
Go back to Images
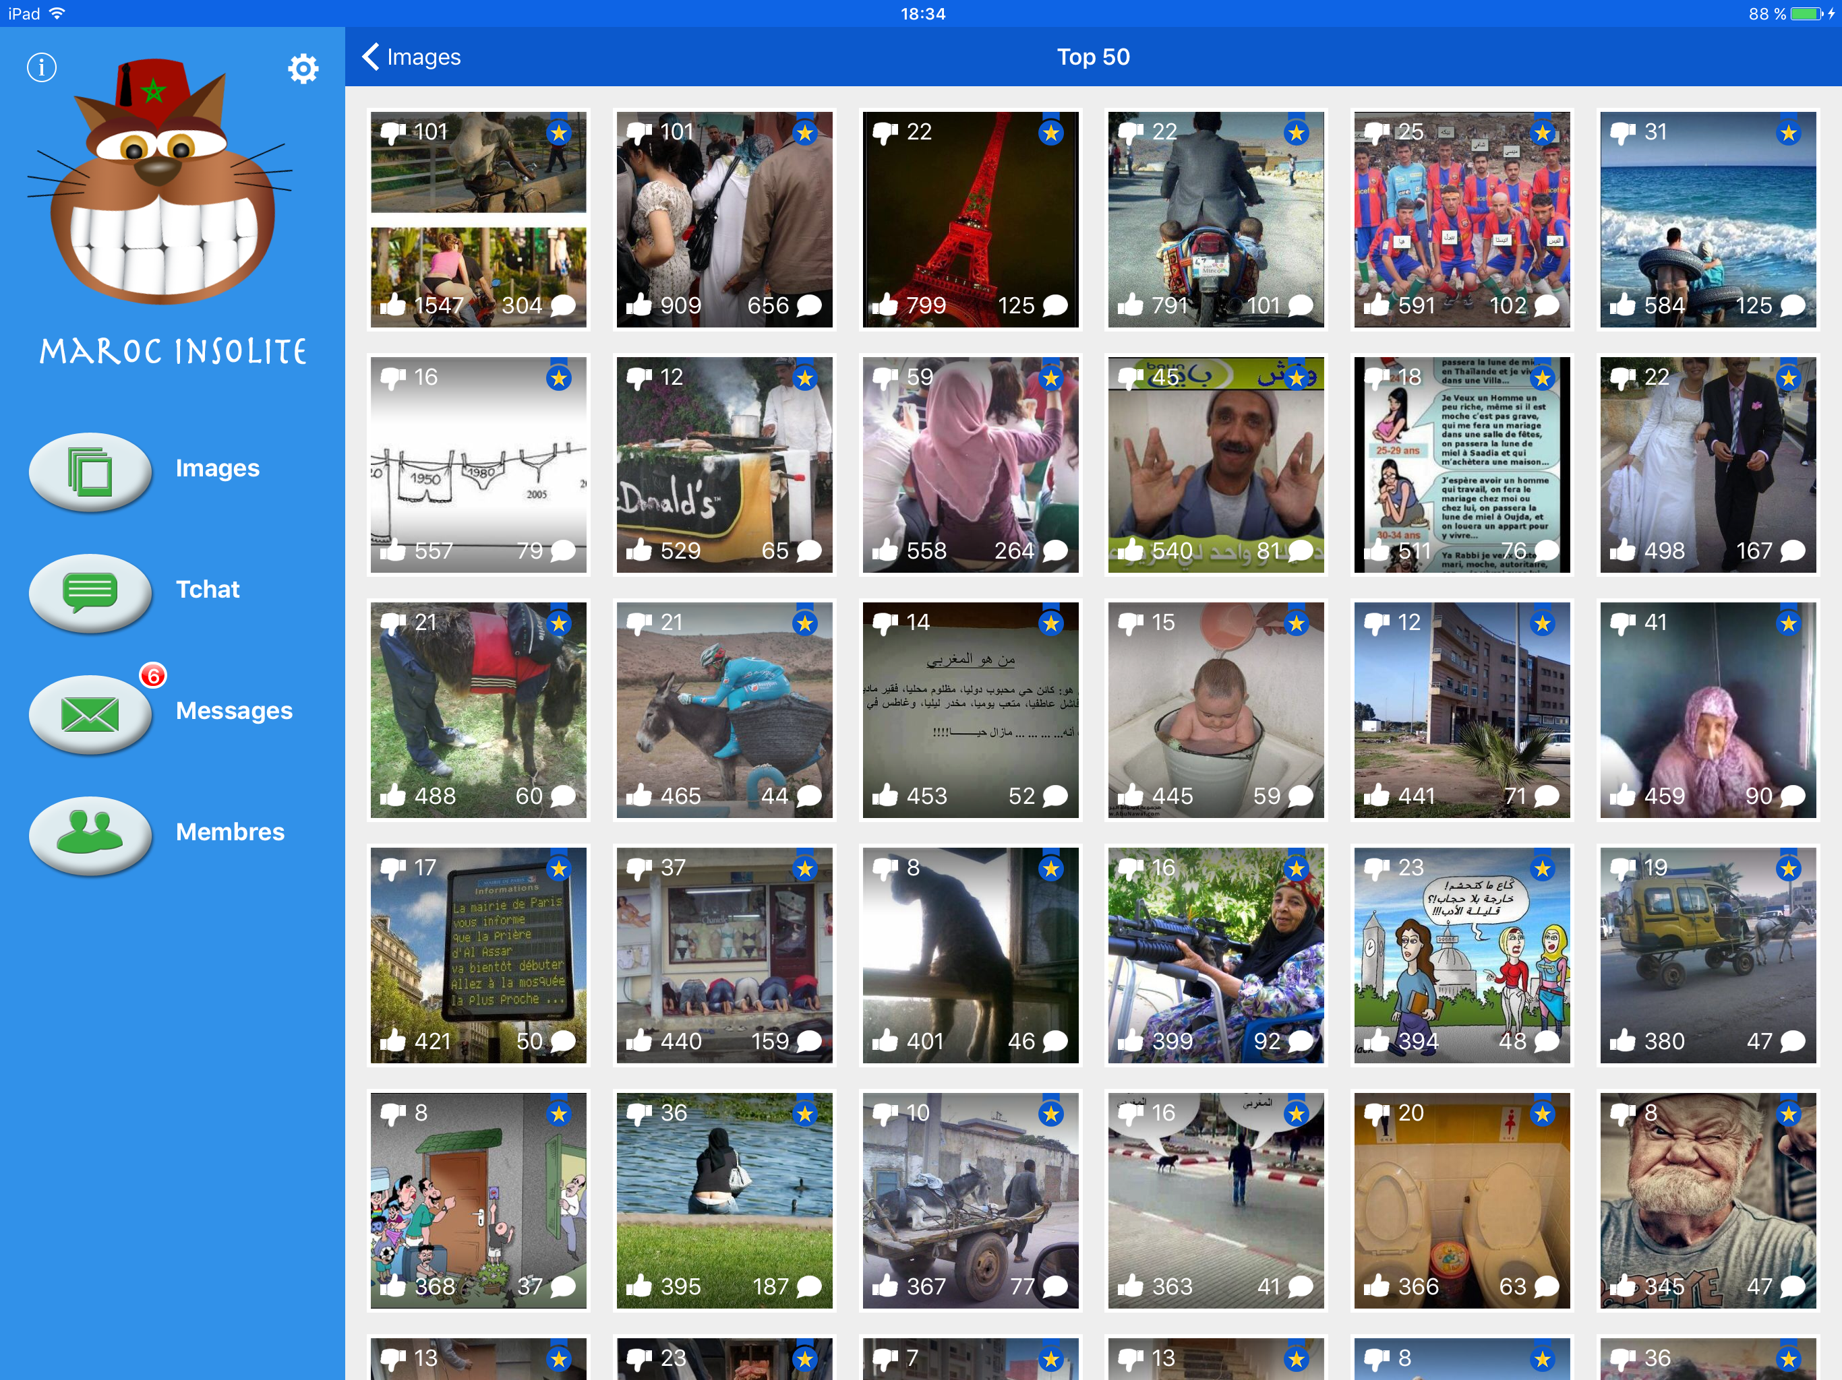411,57
